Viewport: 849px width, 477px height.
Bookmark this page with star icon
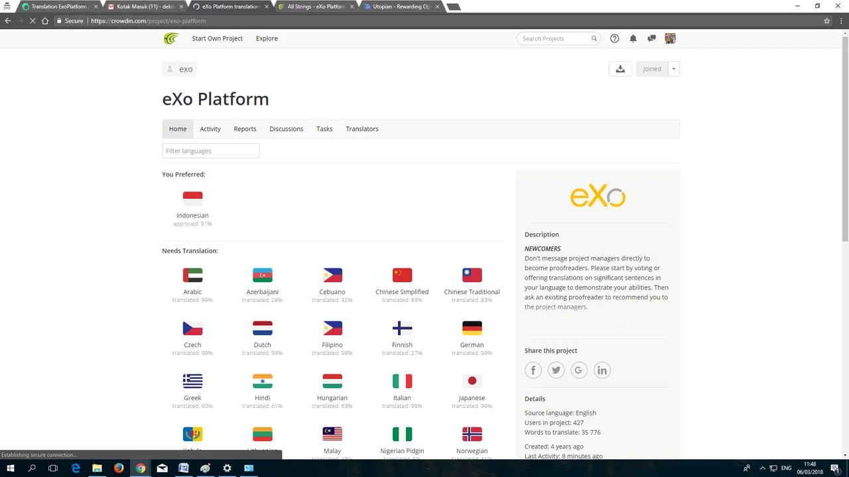[827, 21]
